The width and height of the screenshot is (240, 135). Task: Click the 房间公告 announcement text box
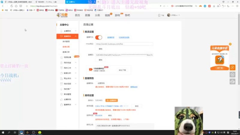[x=124, y=126]
